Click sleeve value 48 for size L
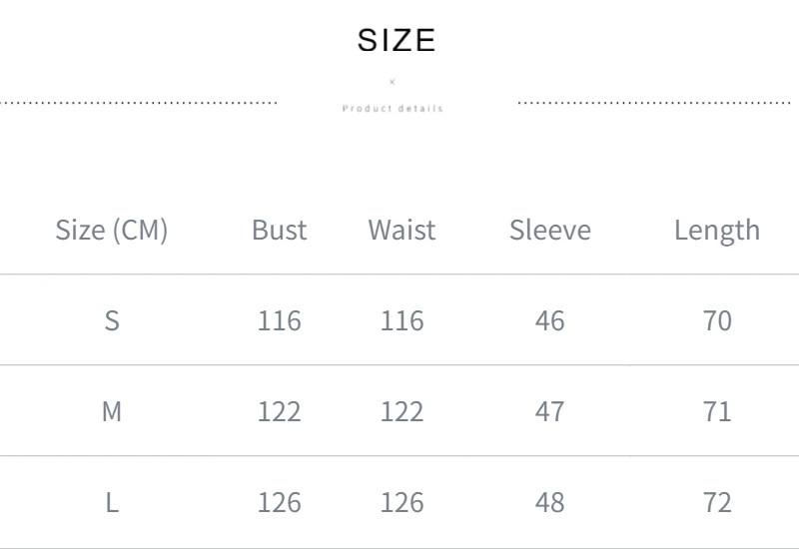This screenshot has height=549, width=799. click(x=550, y=502)
